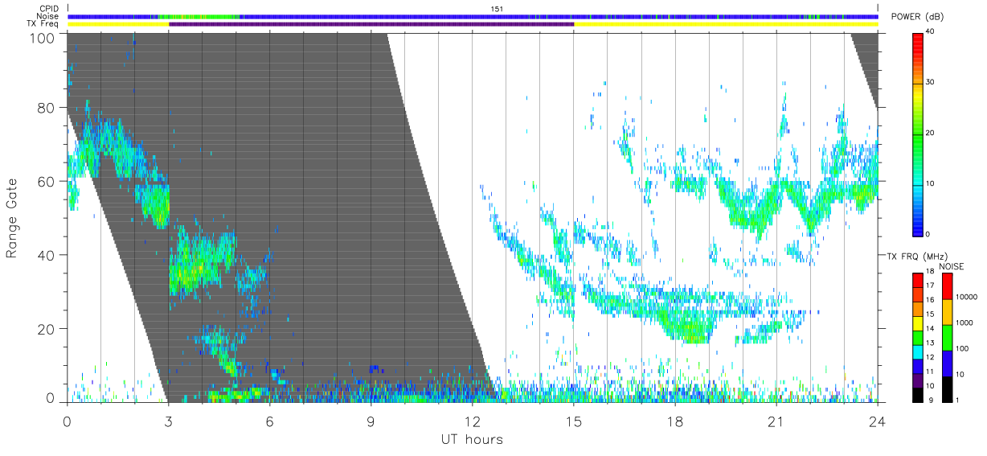987x456 pixels.
Task: Click the UT hours axis label
Action: coord(472,439)
